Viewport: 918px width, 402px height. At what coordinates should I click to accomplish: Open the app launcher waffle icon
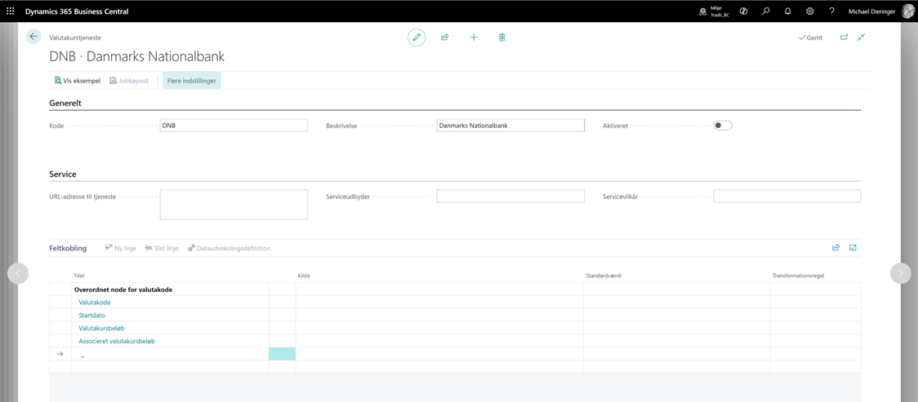point(11,11)
